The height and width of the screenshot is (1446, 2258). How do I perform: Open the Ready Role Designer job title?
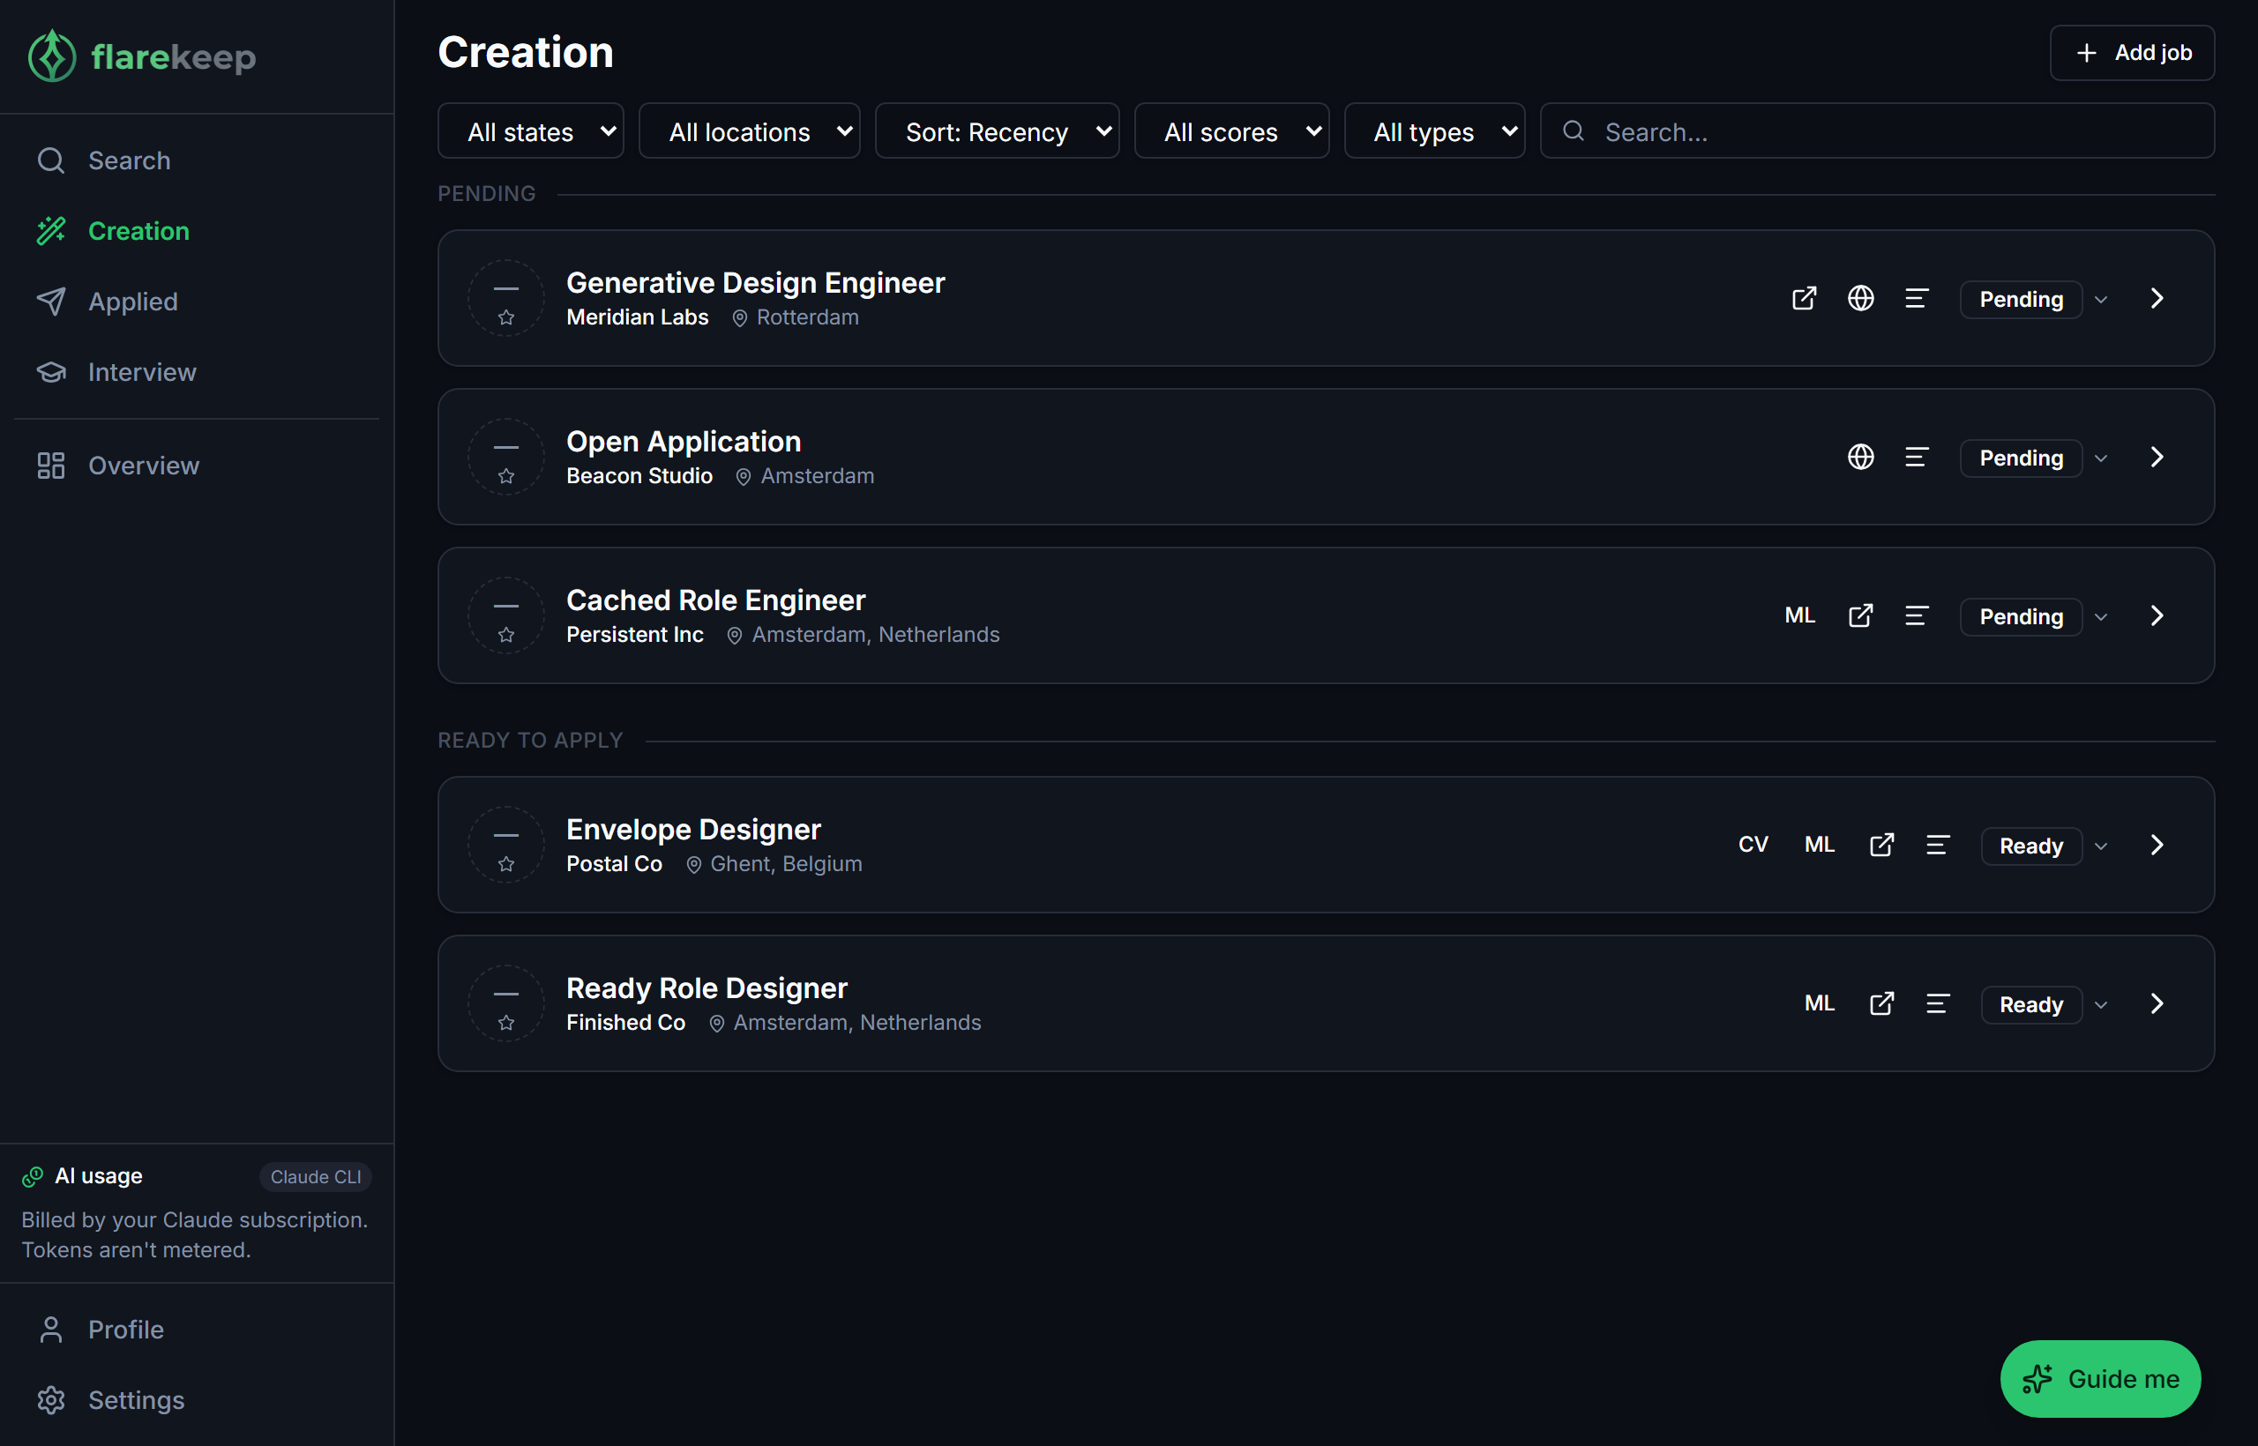click(x=707, y=988)
